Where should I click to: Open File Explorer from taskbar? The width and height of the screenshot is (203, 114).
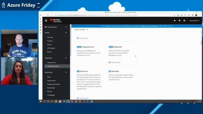point(56,101)
